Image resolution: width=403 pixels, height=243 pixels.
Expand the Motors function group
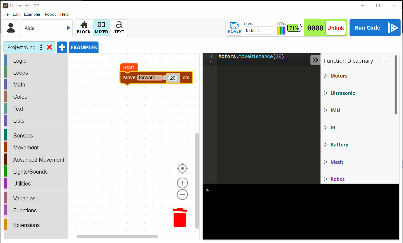click(x=339, y=76)
